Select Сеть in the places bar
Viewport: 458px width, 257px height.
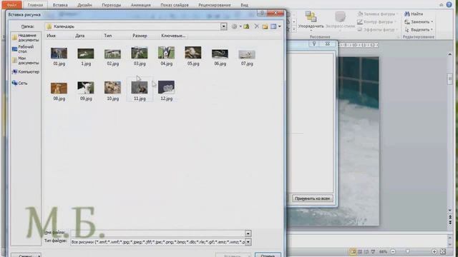point(20,84)
